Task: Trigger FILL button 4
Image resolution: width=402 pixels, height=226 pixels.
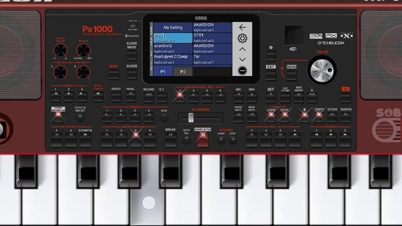Action: point(295,139)
